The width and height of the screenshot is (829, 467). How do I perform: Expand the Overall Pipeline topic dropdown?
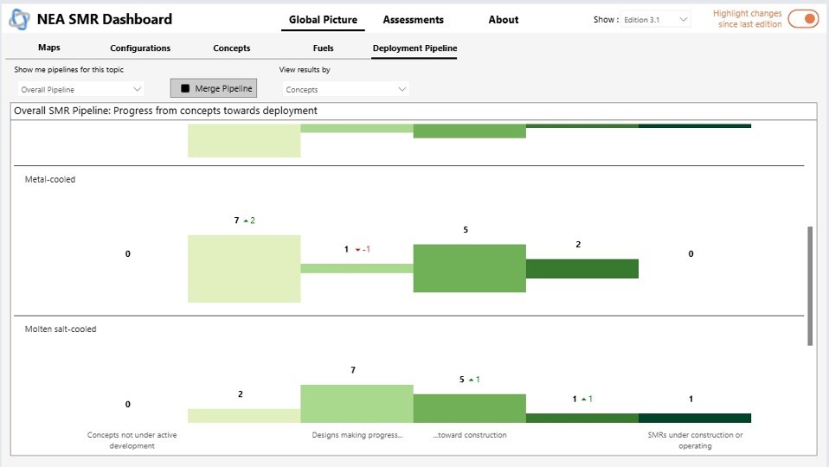80,89
